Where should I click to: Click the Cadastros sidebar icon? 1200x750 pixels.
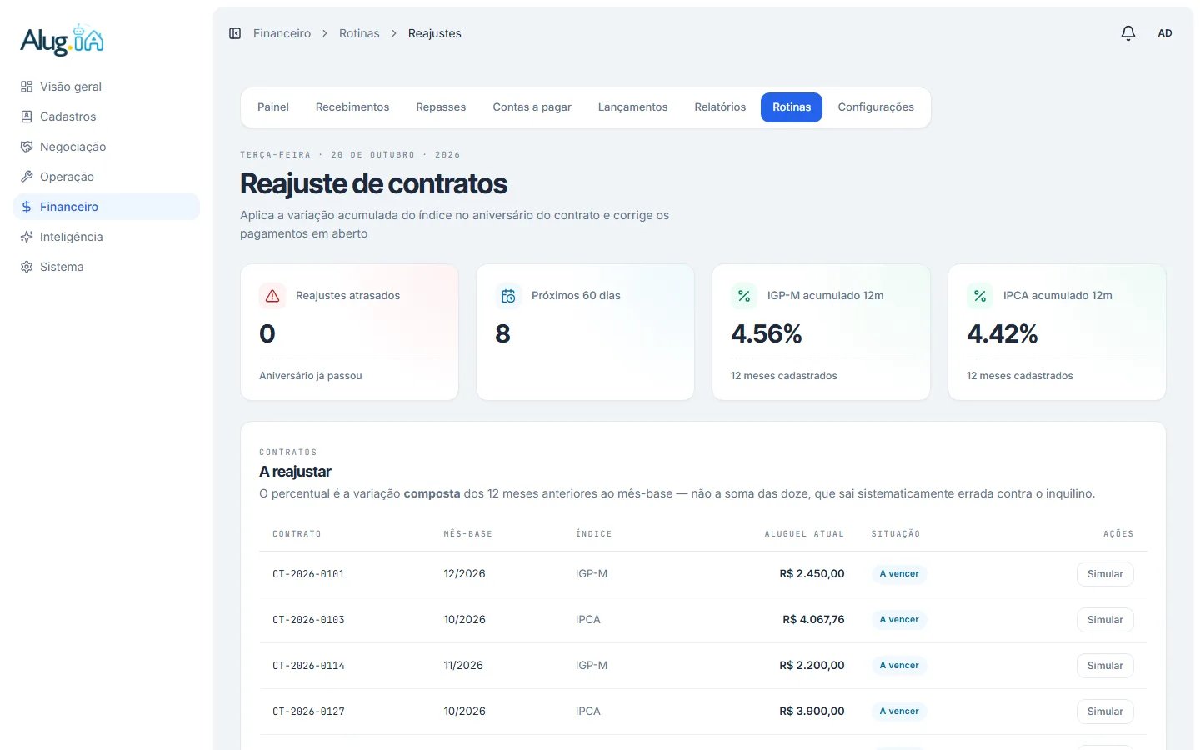[x=27, y=117]
